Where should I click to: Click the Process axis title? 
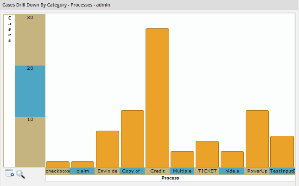coord(170,178)
